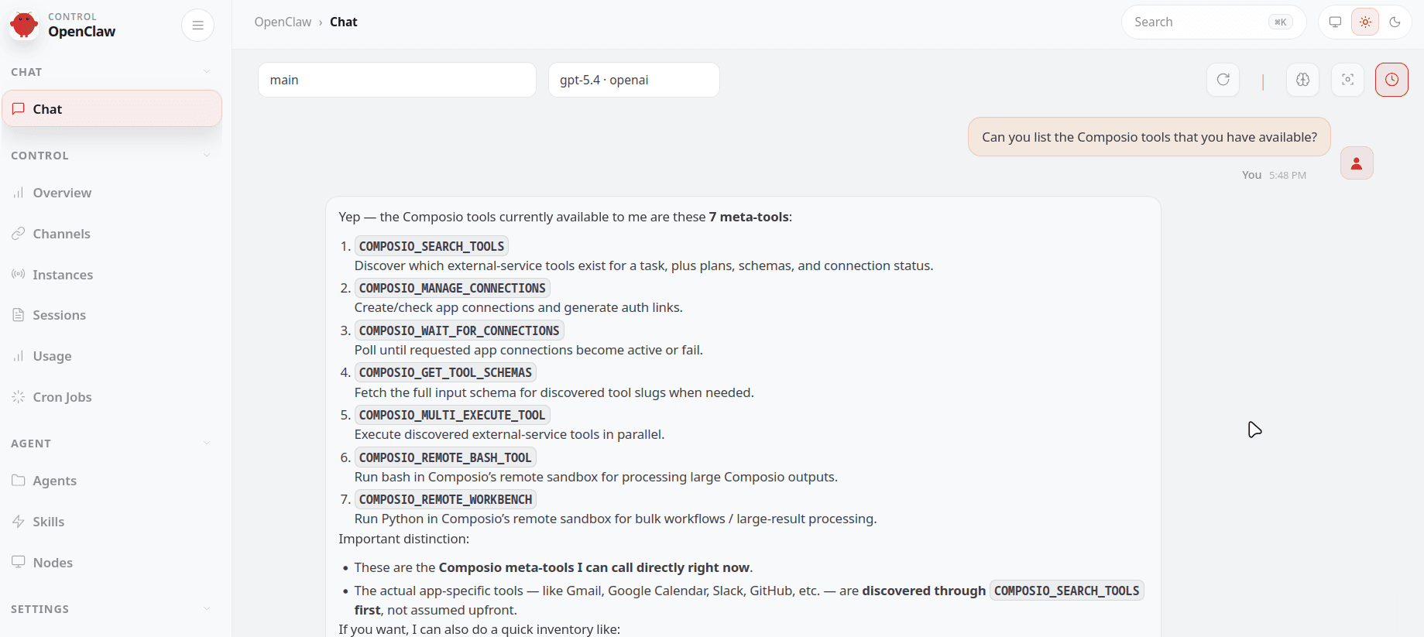Switch to light theme sun icon
1424x637 pixels.
click(x=1365, y=22)
